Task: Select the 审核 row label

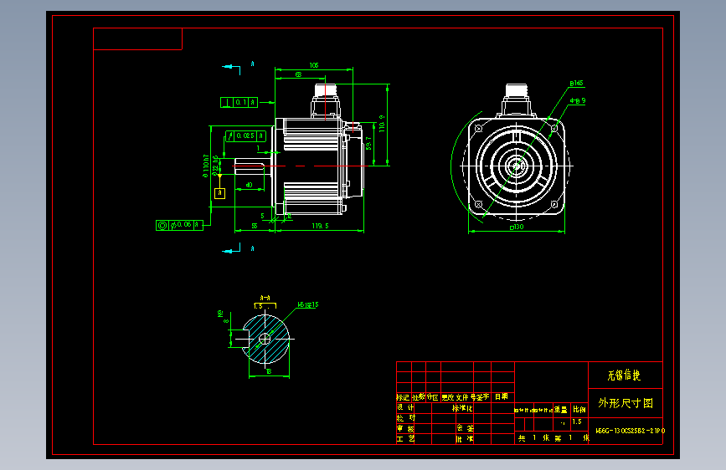Action: 405,428
